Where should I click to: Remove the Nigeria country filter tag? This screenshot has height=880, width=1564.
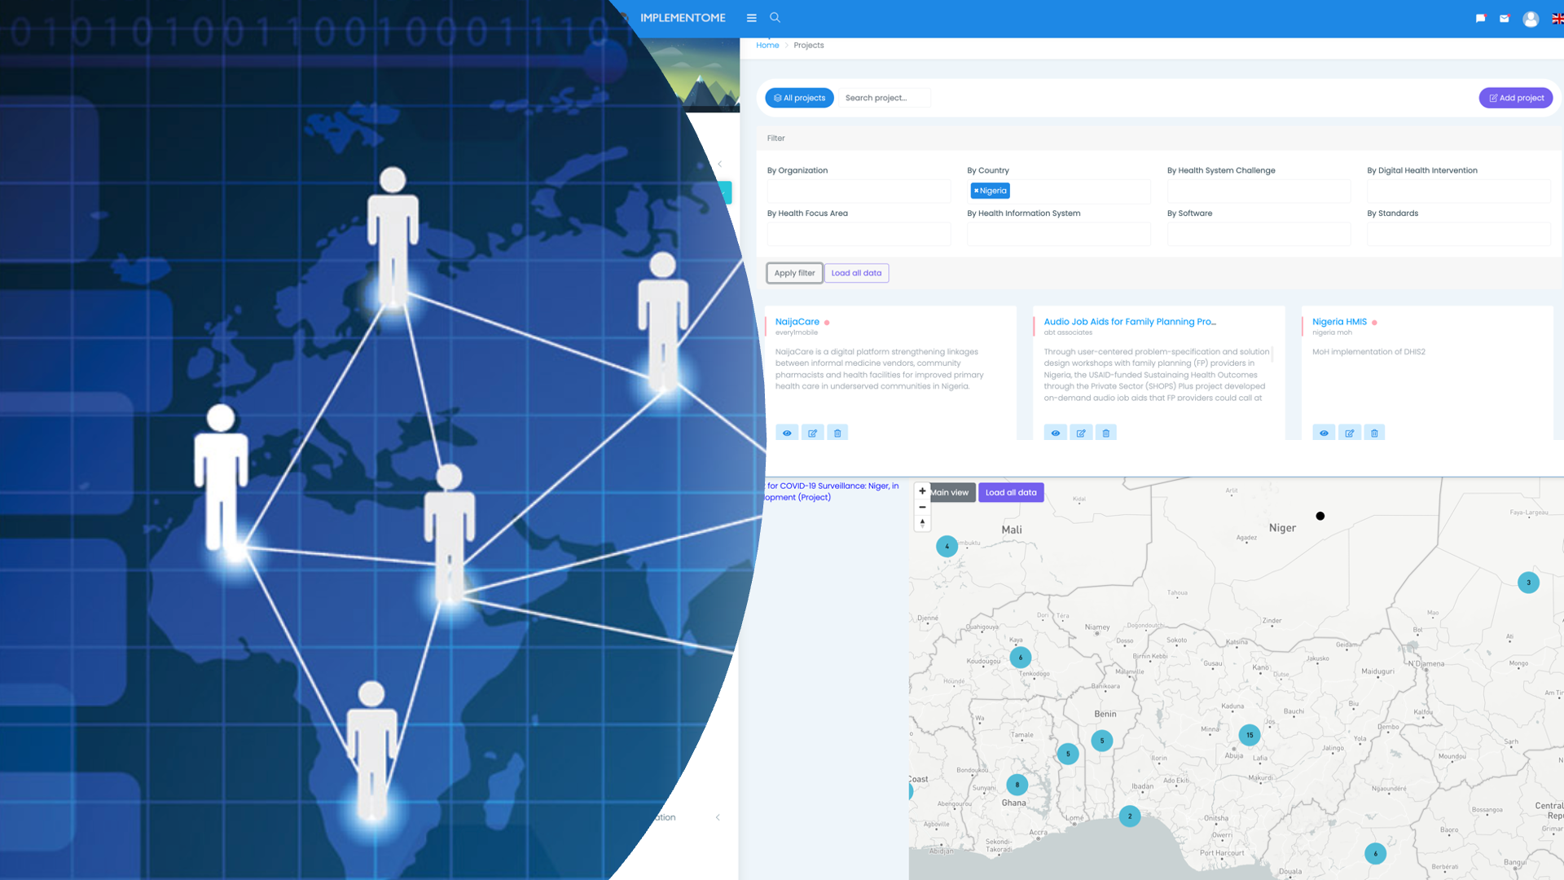point(976,191)
